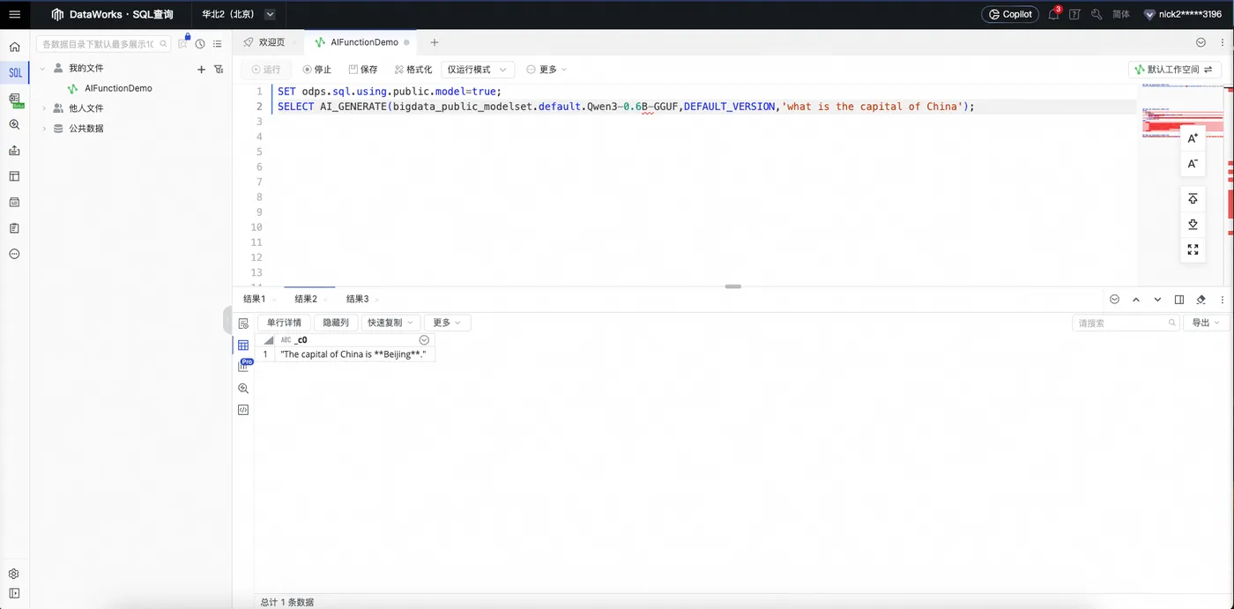Image resolution: width=1234 pixels, height=609 pixels.
Task: Open history clock icon in file panel
Action: pos(200,44)
